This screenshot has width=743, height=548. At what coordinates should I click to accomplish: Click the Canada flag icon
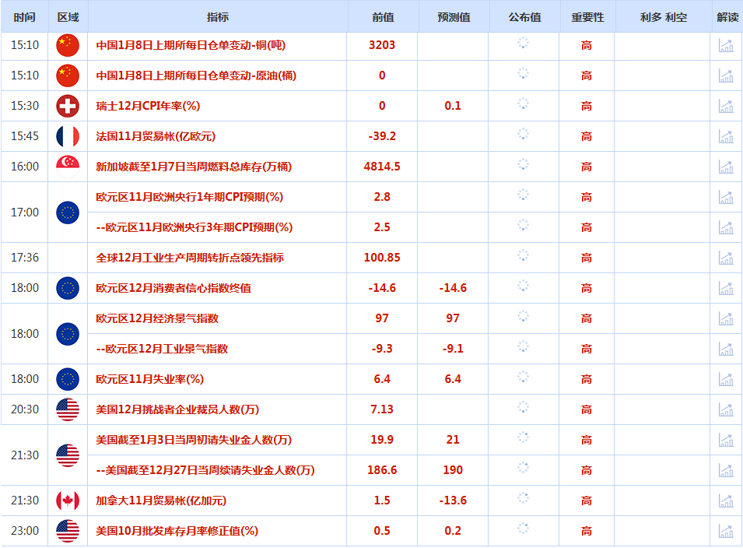pos(68,501)
